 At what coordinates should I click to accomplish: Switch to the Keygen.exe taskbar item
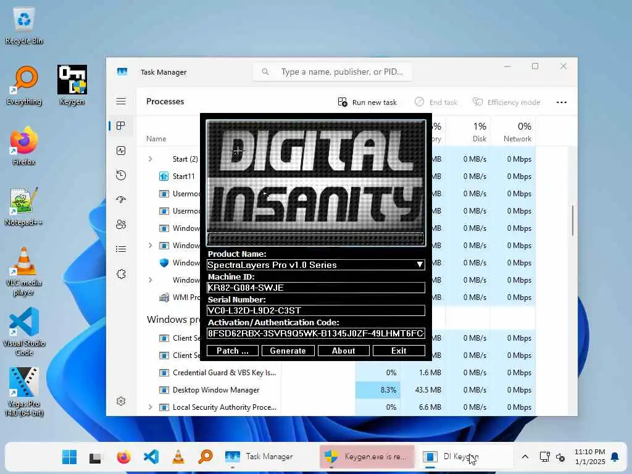point(367,457)
